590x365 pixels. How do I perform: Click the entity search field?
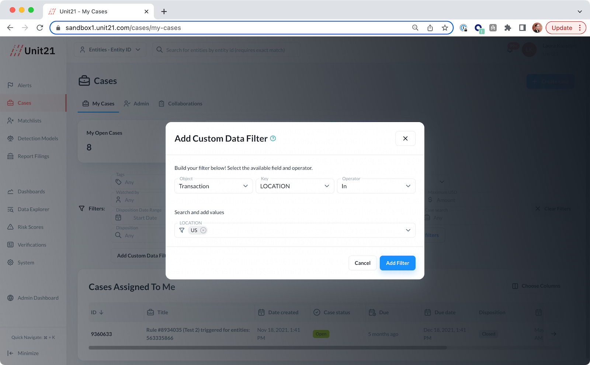pos(226,50)
